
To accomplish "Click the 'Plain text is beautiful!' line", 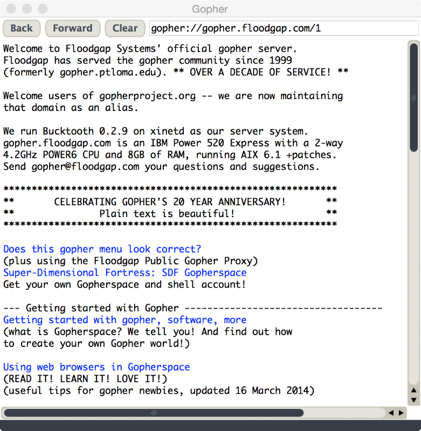I will click(167, 213).
